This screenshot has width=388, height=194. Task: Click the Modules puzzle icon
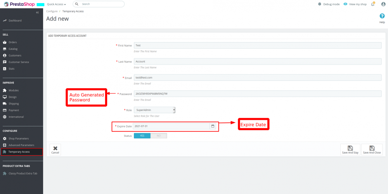4,90
